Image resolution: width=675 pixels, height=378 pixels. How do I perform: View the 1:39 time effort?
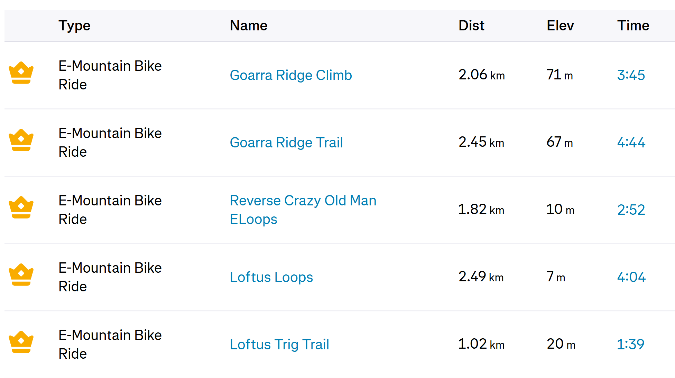[631, 345]
